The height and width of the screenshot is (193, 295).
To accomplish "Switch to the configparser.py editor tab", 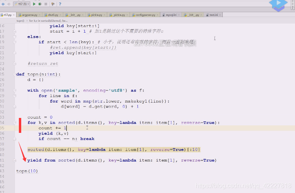I will point(145,15).
